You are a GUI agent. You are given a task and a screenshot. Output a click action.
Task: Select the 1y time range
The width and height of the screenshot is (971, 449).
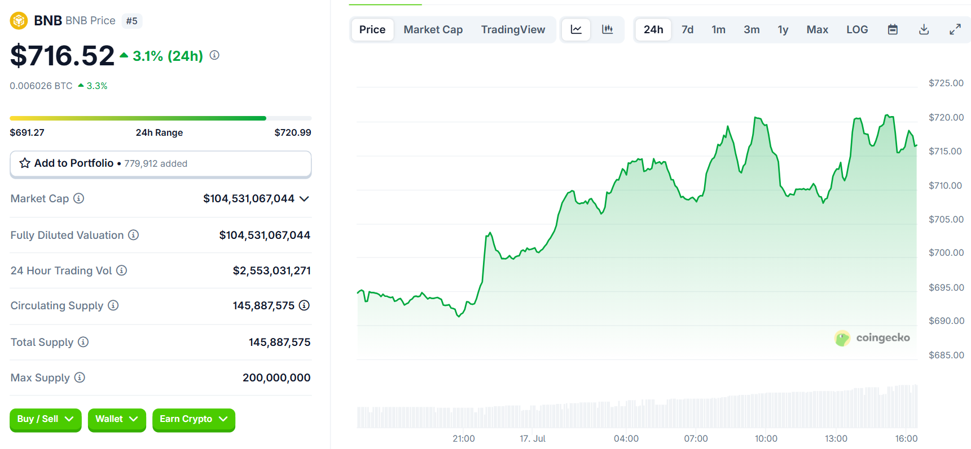pos(783,29)
